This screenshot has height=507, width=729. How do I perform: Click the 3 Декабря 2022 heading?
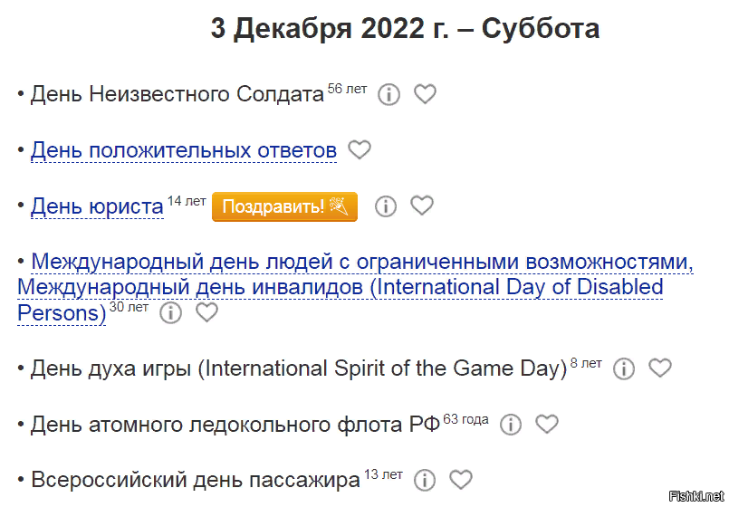405,29
